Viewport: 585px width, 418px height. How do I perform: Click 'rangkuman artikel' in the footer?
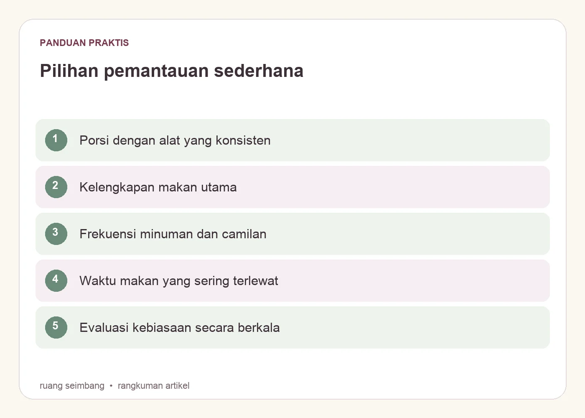click(x=154, y=386)
